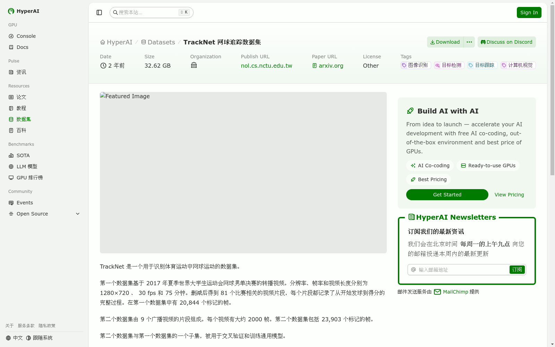Viewport: 555px width, 347px height.
Task: Open the 跟随系统 theme selector
Action: point(39,338)
